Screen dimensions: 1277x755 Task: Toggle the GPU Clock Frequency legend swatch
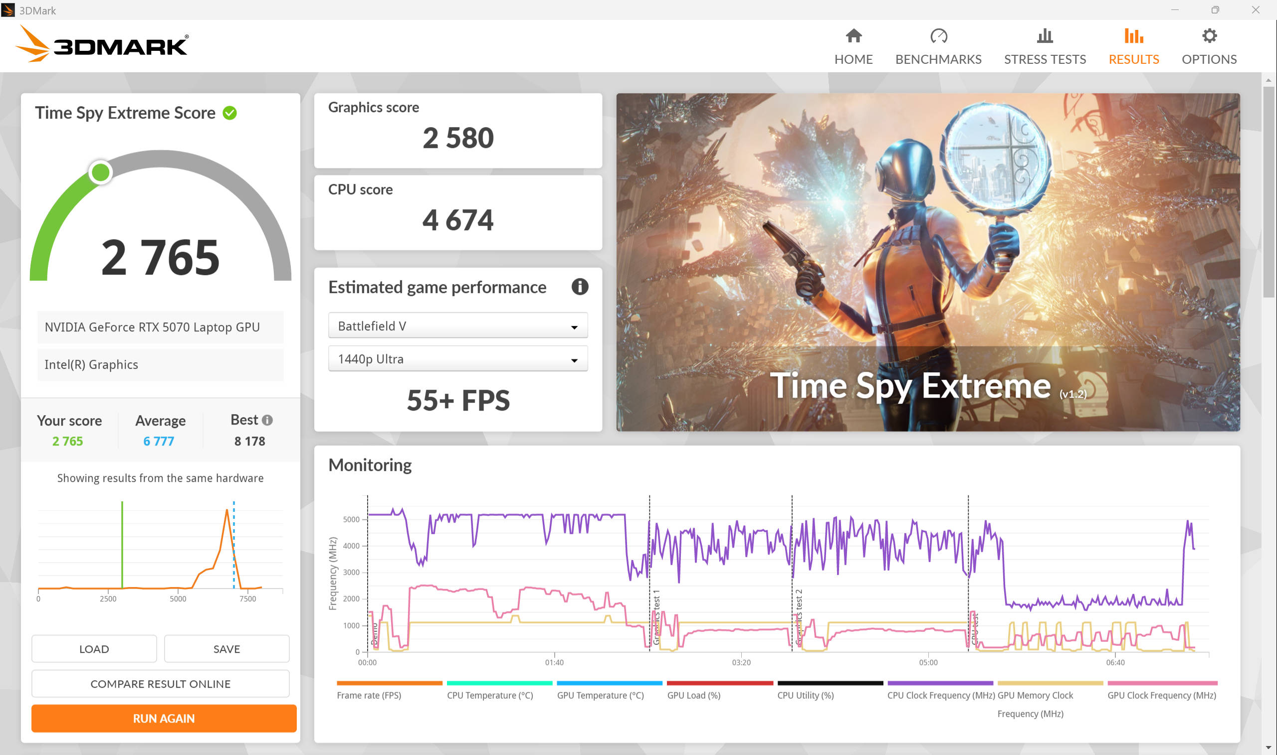1162,683
